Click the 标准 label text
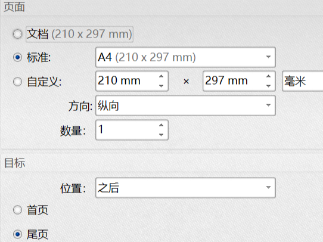The height and width of the screenshot is (242, 323). coord(39,57)
